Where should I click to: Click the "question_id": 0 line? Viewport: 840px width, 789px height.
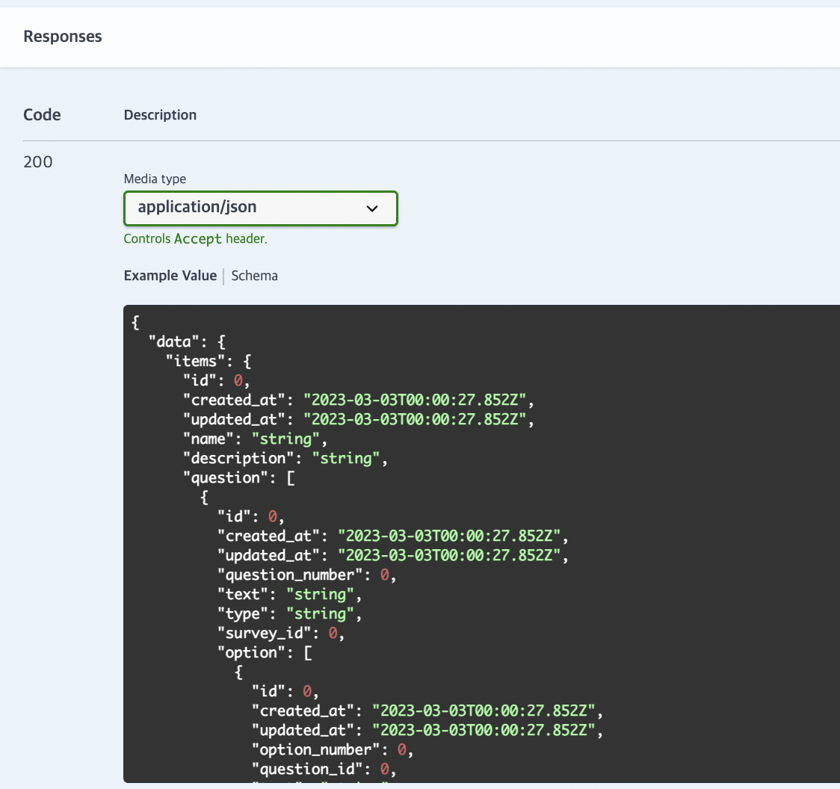[324, 769]
